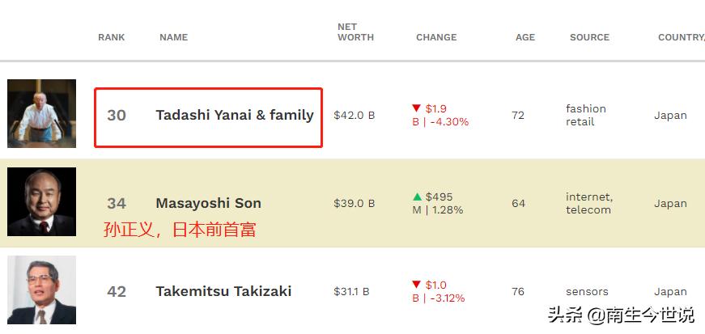Click the red down arrow for Tadashi Yanai

416,108
